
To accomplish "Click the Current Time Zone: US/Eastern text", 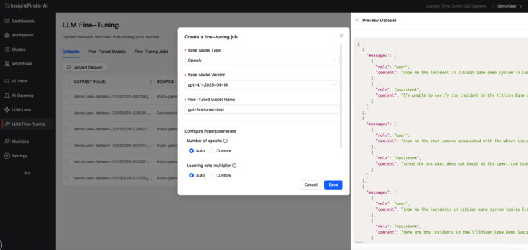I will tap(456, 6).
